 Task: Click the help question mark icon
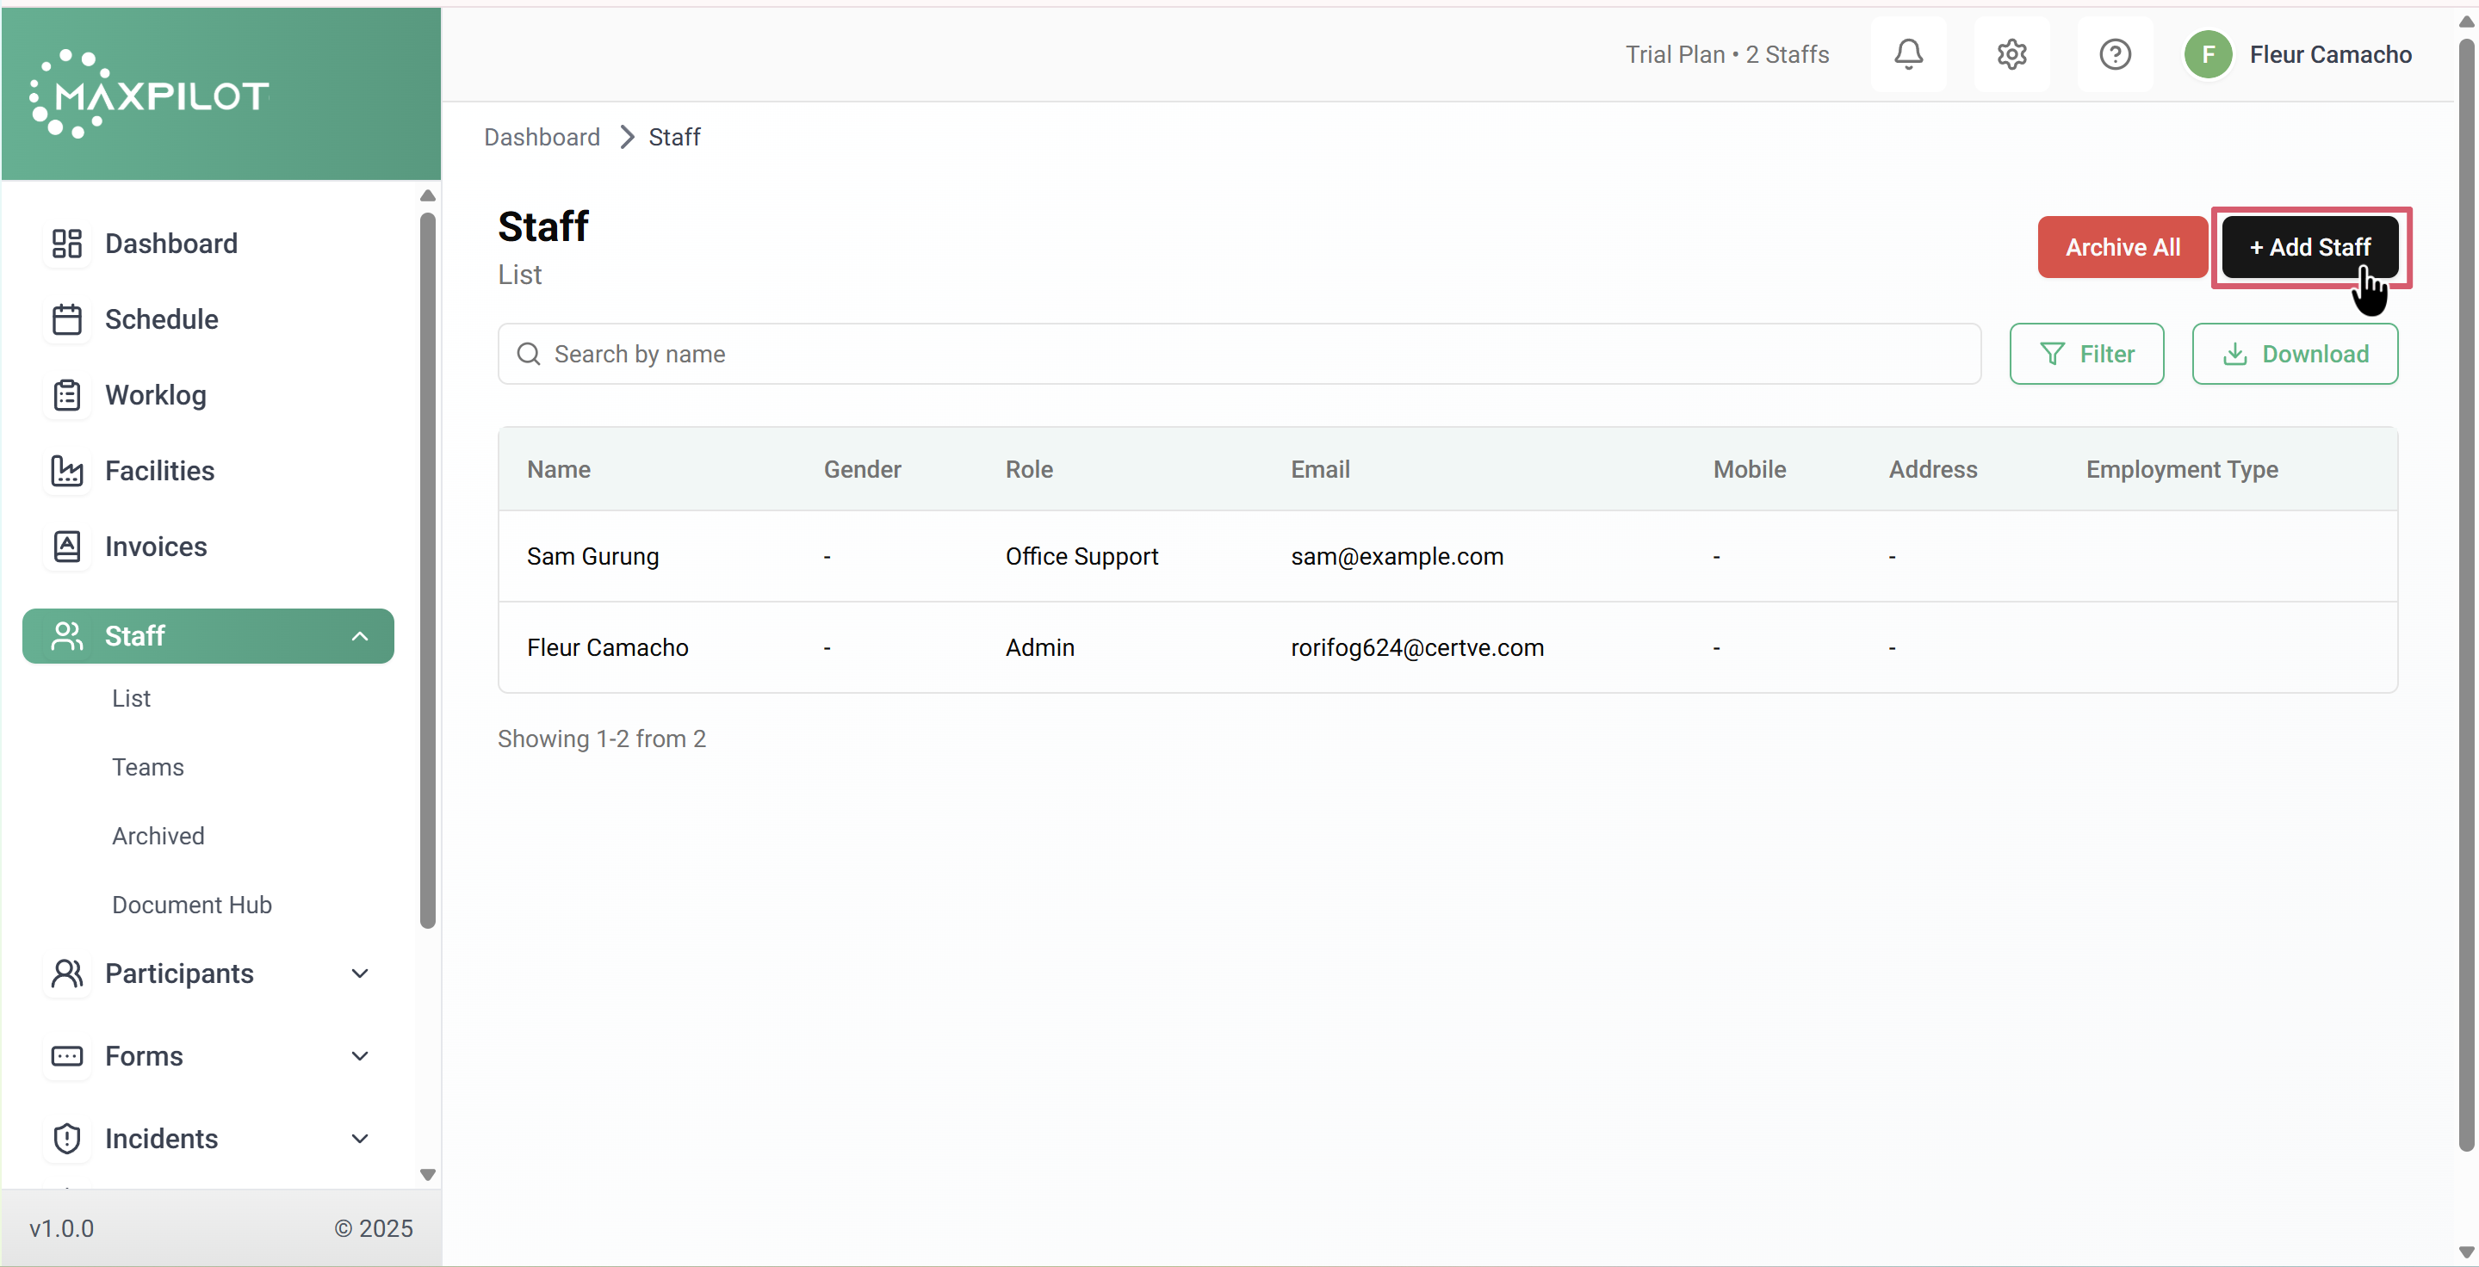[2114, 54]
